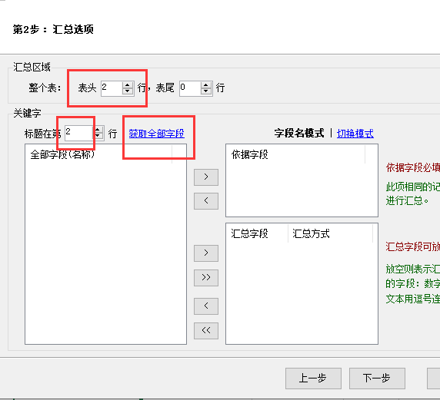Increase the 标题在第 row number spinner
This screenshot has height=400, width=440.
pos(98,130)
